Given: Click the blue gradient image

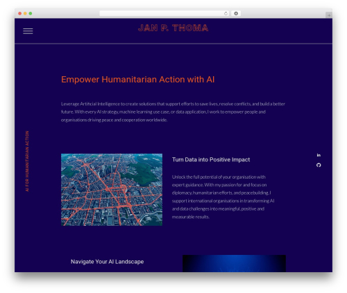Looking at the screenshot, I should pyautogui.click(x=234, y=263).
